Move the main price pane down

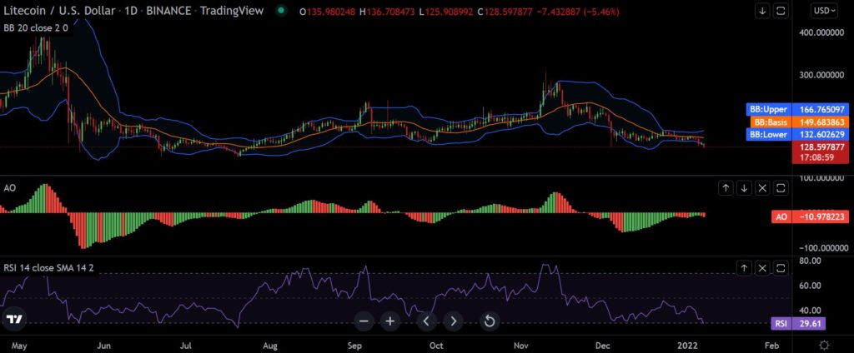pyautogui.click(x=762, y=11)
